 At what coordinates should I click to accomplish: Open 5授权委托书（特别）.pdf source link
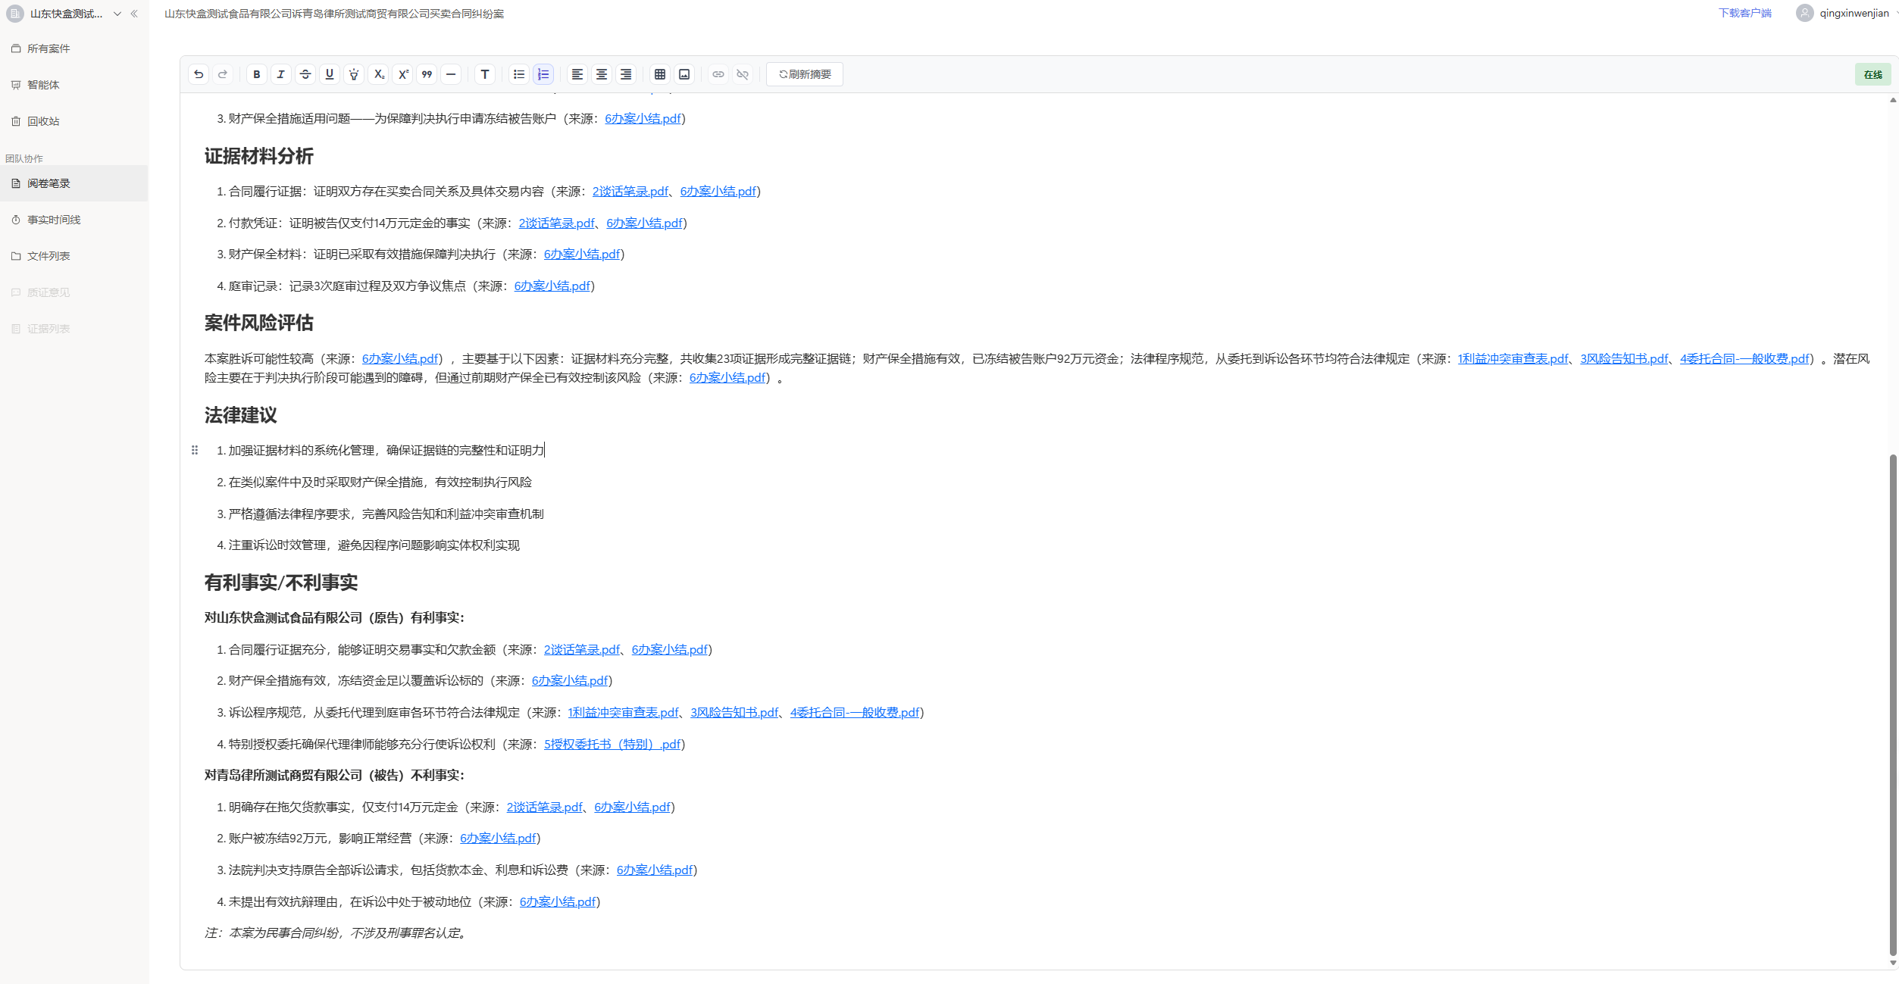tap(612, 745)
